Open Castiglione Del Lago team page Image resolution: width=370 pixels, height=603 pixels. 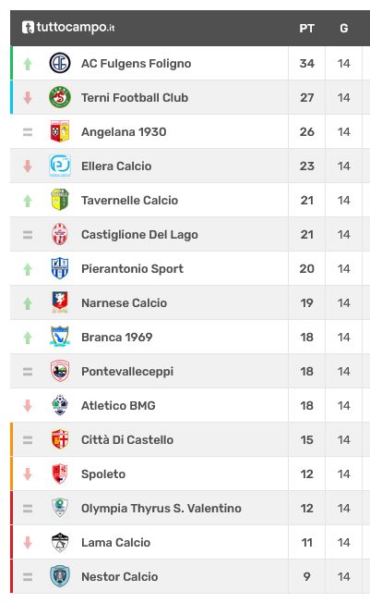click(x=139, y=235)
